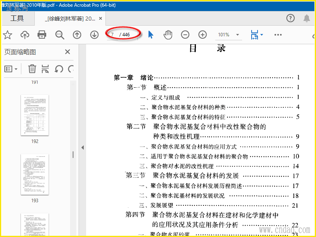Click 二、适用于聚合物水泥基复合材料的聚合物 entry
Screen dimensions: 316x237
(219, 156)
